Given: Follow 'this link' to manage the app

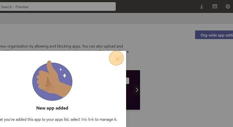Looking at the screenshot, I should tap(88, 119).
